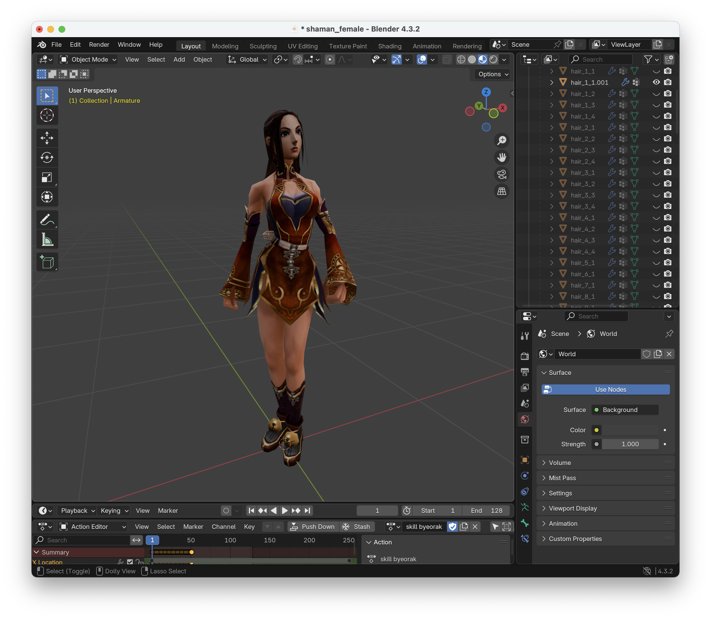This screenshot has width=711, height=619.
Task: Click the current frame number field
Action: 377,510
